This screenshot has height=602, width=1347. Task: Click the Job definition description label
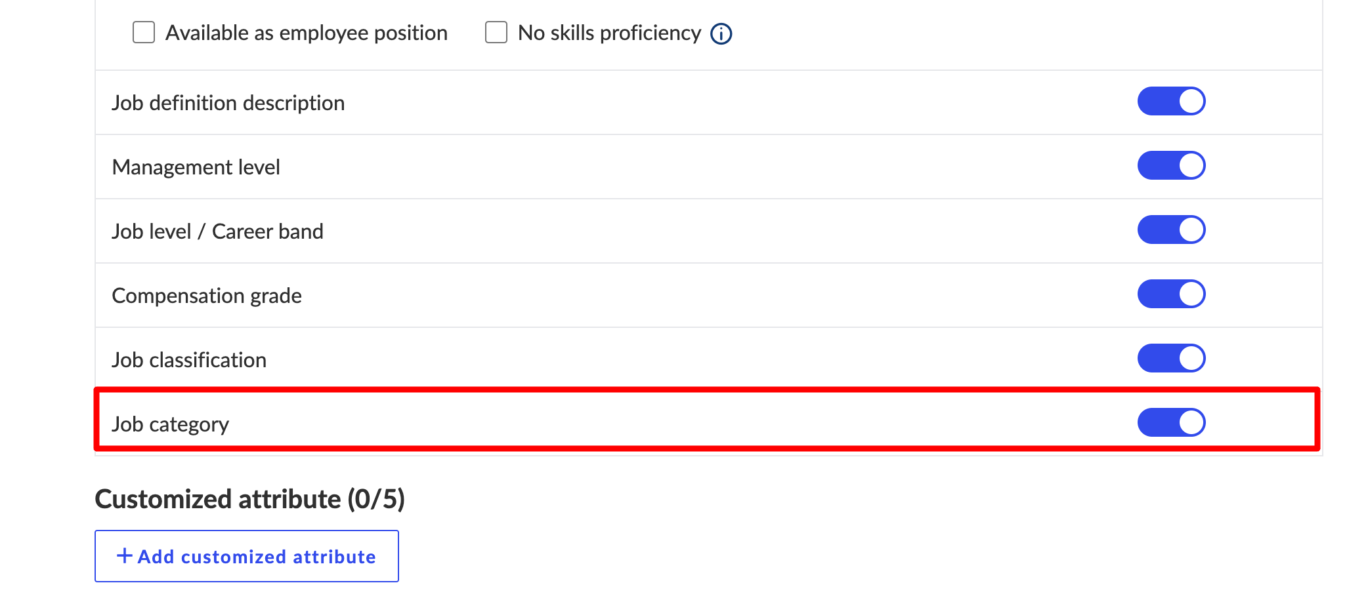coord(228,103)
